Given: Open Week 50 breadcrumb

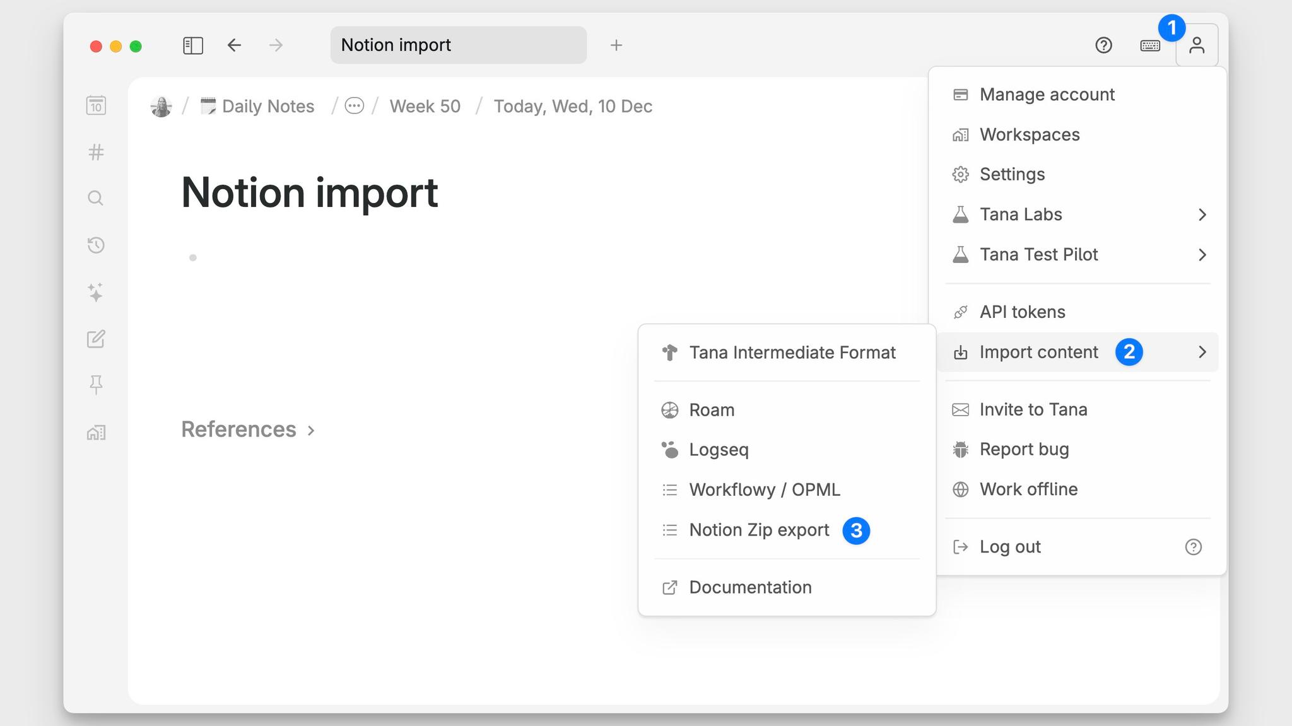Looking at the screenshot, I should [x=425, y=106].
